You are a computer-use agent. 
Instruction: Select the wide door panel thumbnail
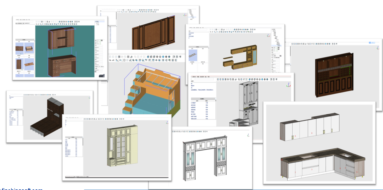[19, 48]
